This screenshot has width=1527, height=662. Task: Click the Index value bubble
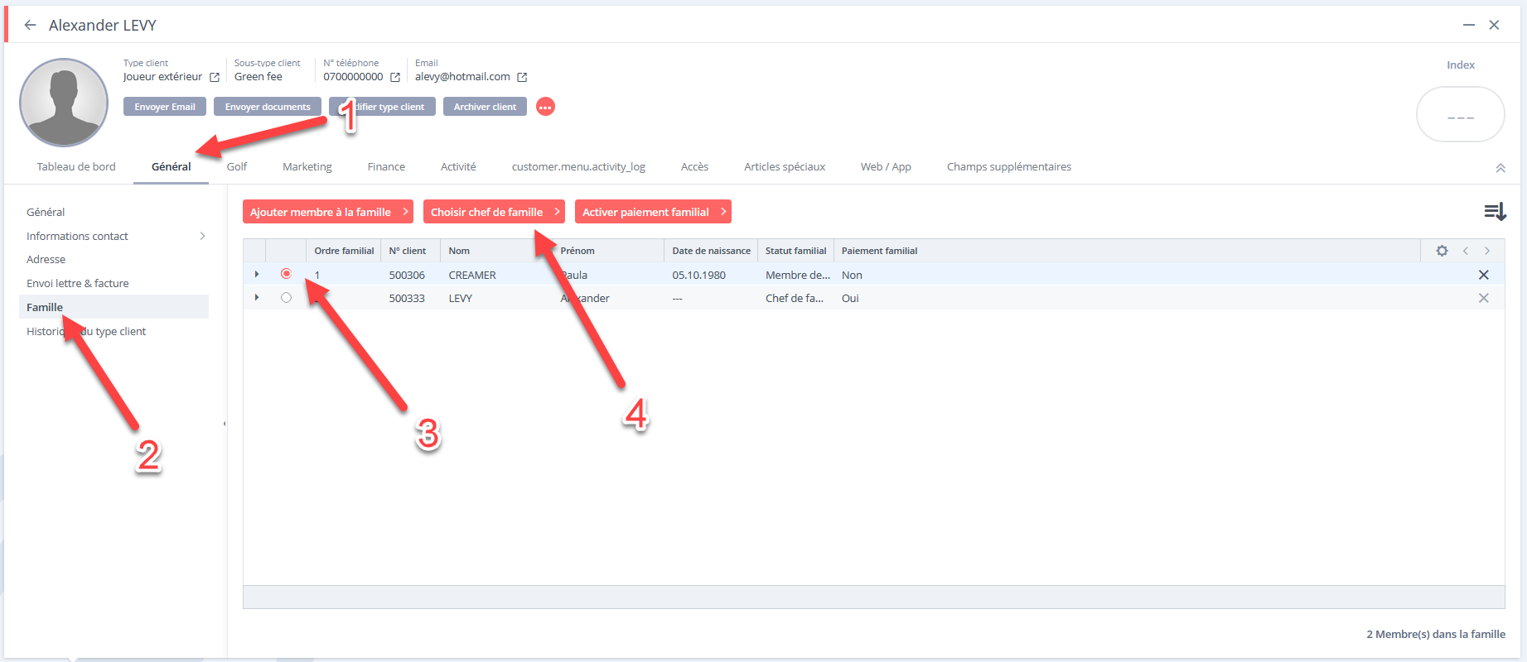coord(1460,115)
